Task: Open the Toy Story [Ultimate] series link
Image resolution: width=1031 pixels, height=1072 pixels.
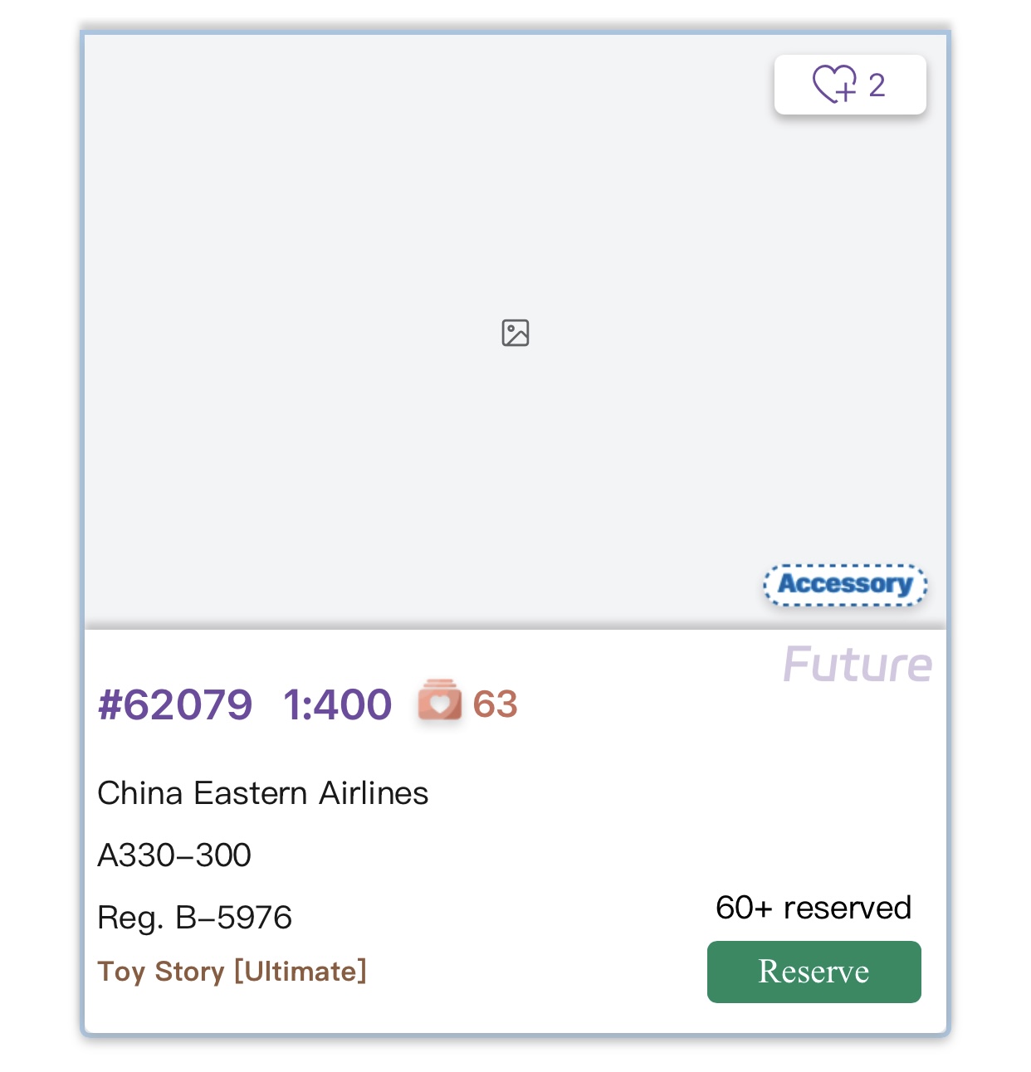Action: tap(232, 971)
